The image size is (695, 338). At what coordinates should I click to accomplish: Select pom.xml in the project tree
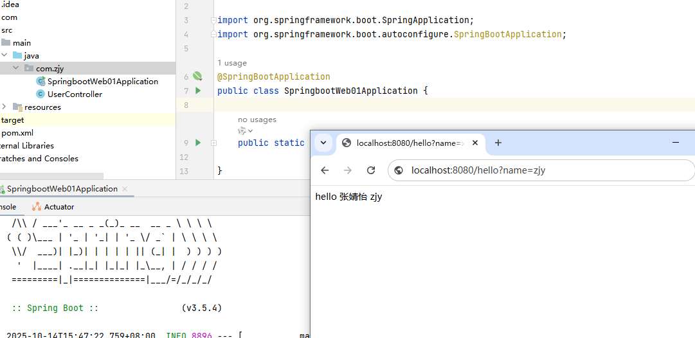pos(17,133)
